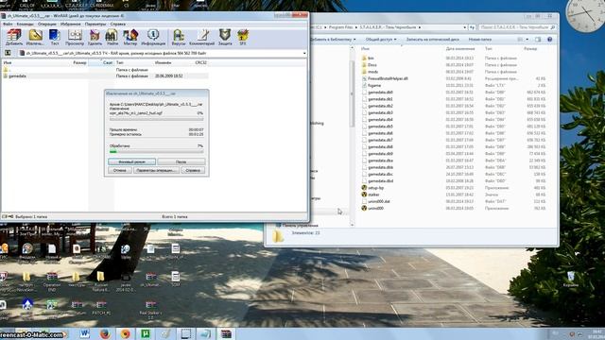Click Новая папка in Explorer toolbar
605x340 pixels.
480,40
